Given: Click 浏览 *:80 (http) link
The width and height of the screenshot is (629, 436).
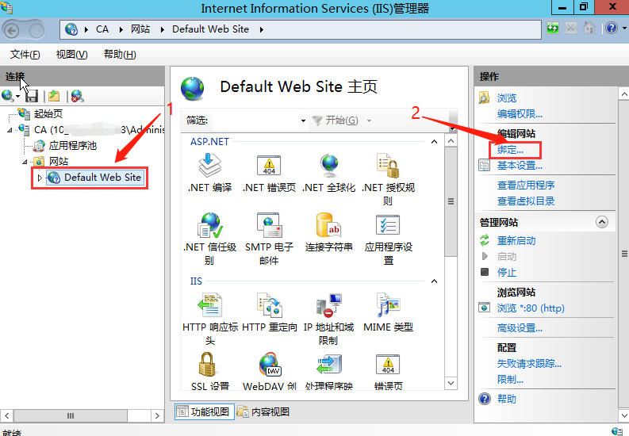Looking at the screenshot, I should click(x=531, y=308).
